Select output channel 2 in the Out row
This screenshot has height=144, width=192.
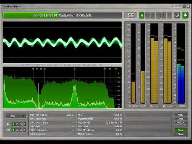[x=17, y=130]
